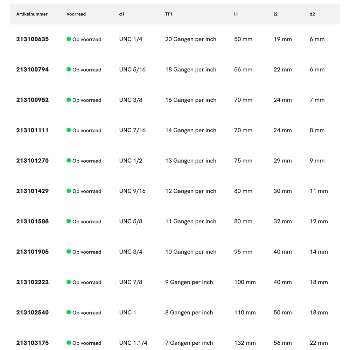Click green stock indicator for article 213102540

tap(69, 312)
